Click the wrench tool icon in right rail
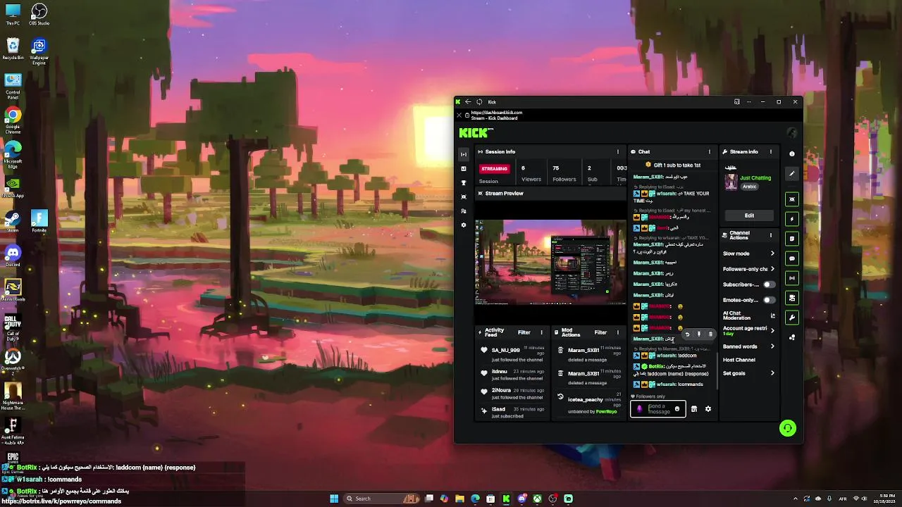 [792, 318]
